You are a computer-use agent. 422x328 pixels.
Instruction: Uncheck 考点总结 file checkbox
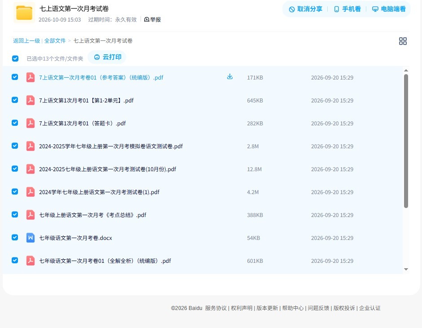(x=15, y=214)
